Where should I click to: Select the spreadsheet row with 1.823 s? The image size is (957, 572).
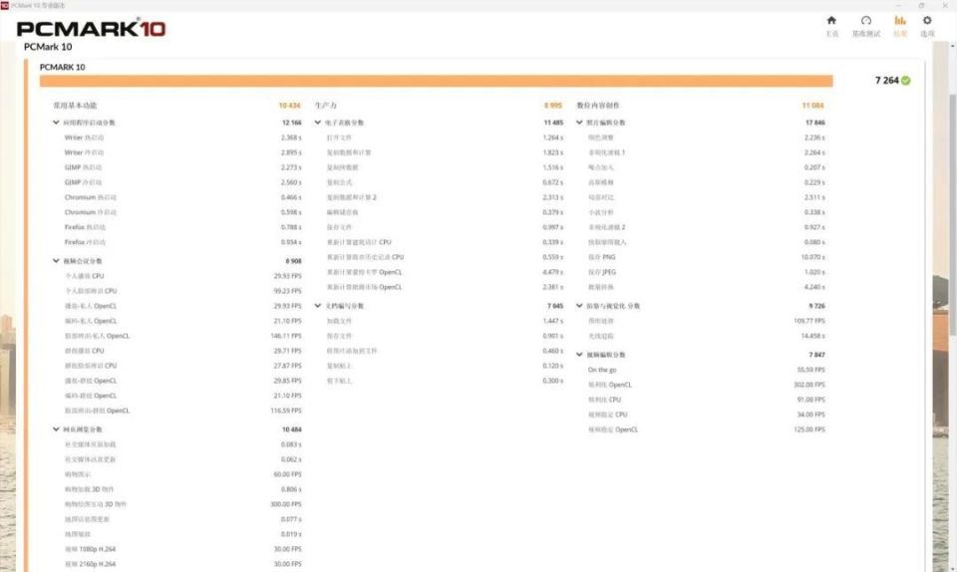click(x=445, y=152)
